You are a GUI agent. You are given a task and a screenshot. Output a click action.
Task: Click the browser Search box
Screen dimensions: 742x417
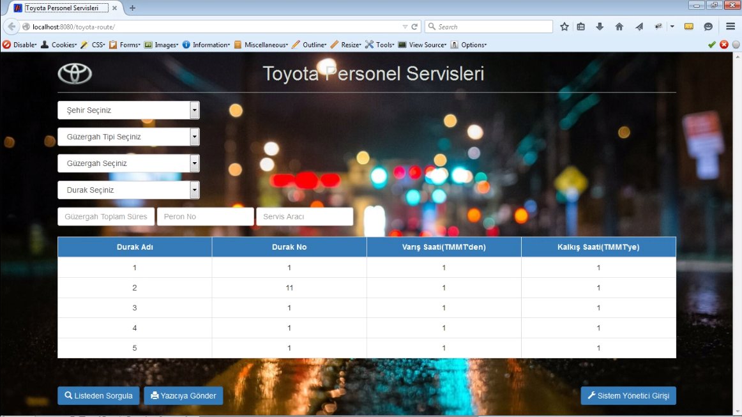(489, 27)
